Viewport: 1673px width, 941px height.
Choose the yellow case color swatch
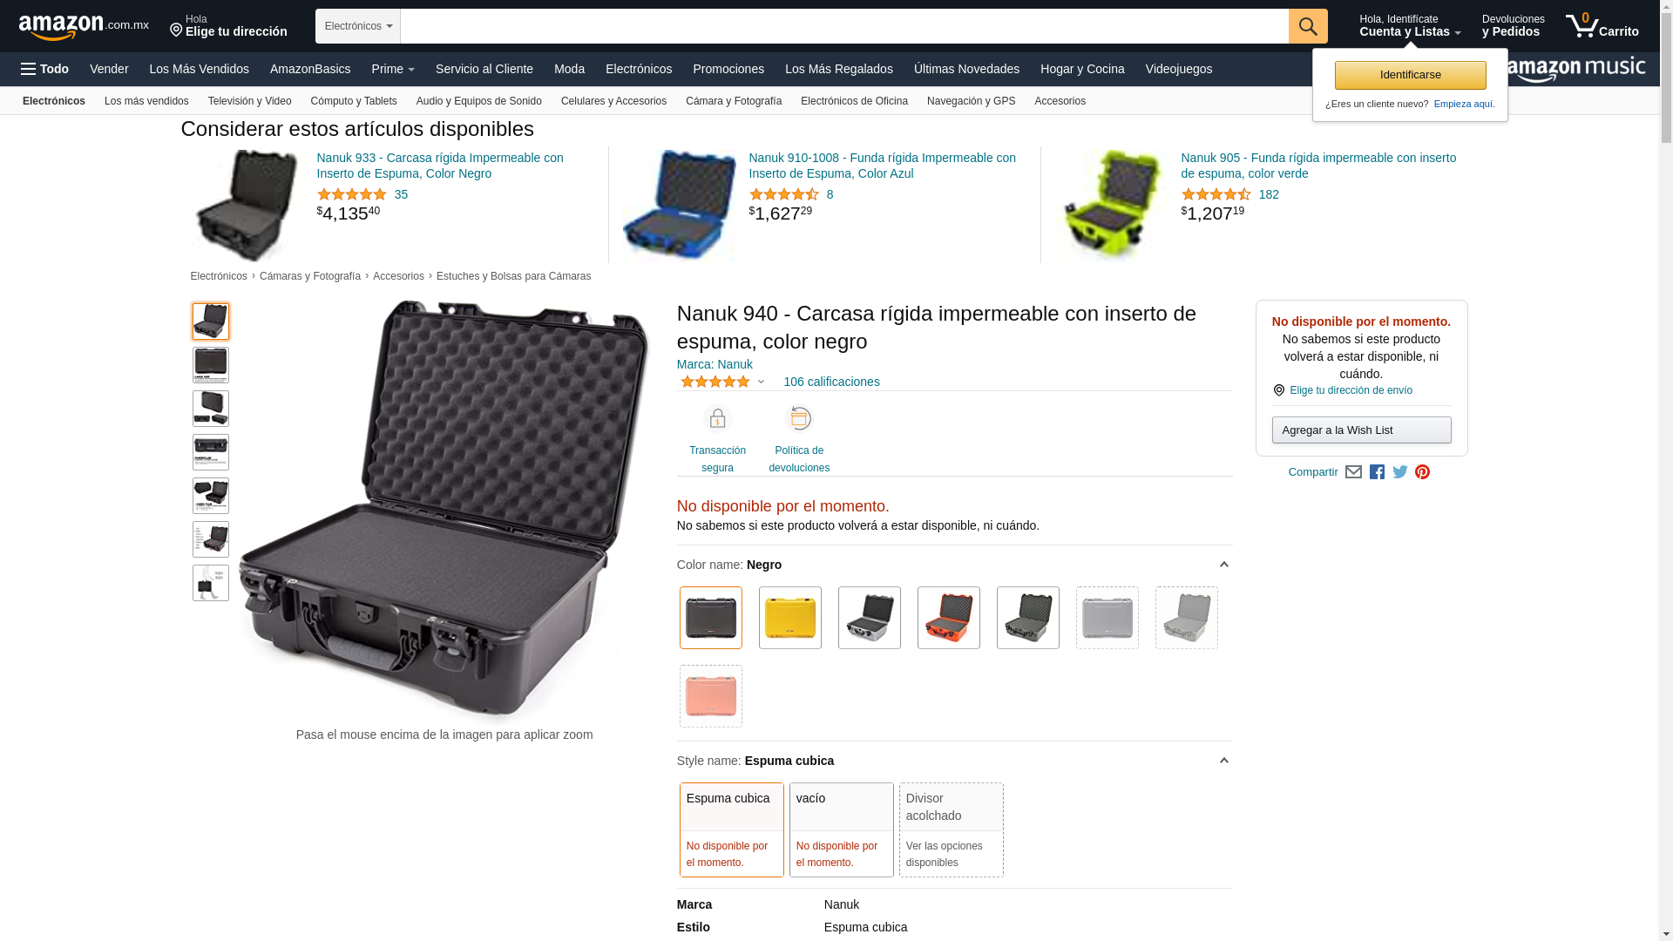(790, 618)
